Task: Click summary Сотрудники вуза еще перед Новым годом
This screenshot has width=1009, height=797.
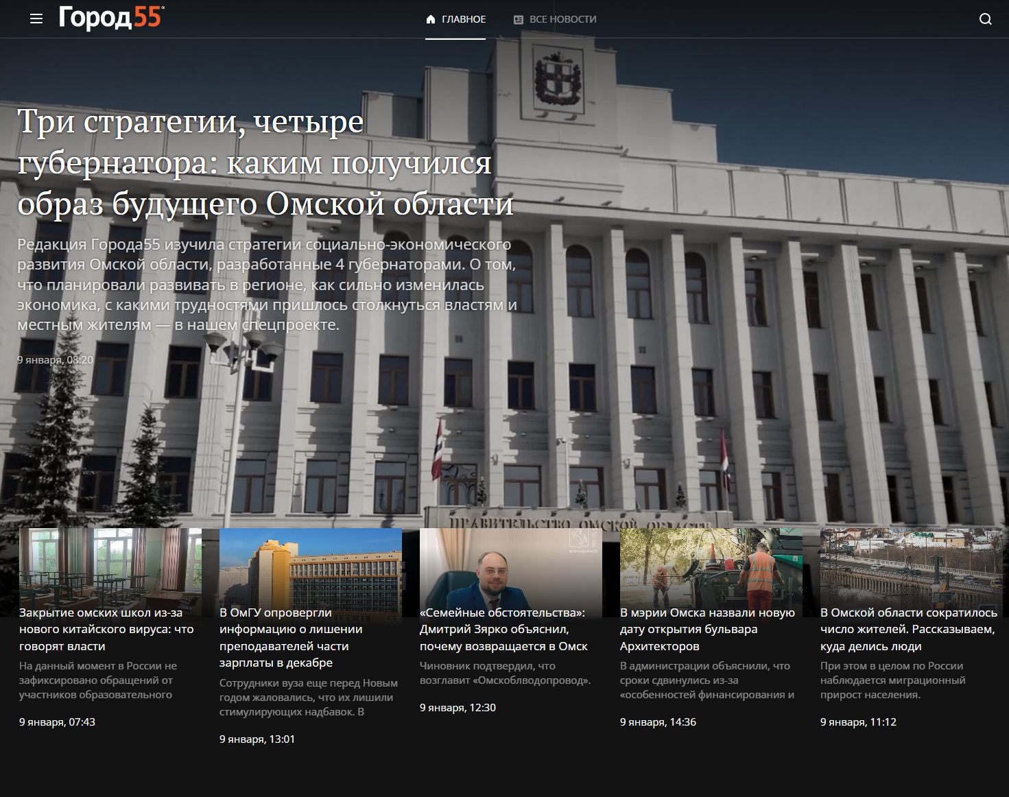Action: click(x=309, y=698)
